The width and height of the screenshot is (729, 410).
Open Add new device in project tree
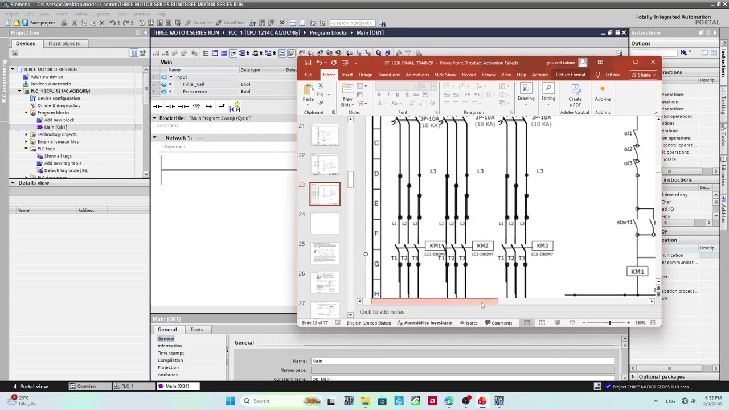[47, 77]
